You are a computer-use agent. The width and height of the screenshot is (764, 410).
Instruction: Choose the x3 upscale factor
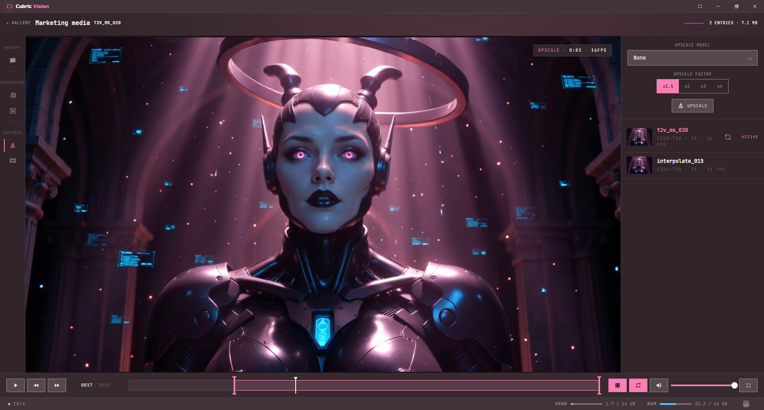[x=703, y=86]
